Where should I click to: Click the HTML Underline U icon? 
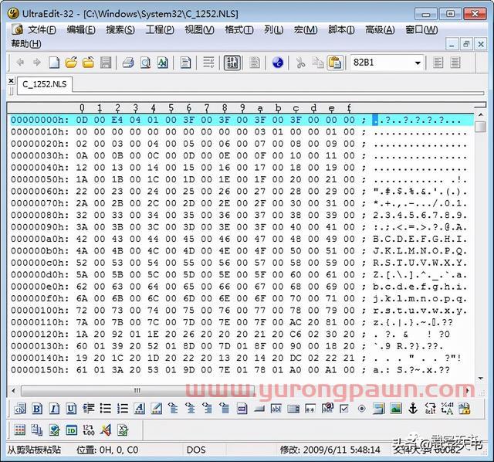pos(71,409)
